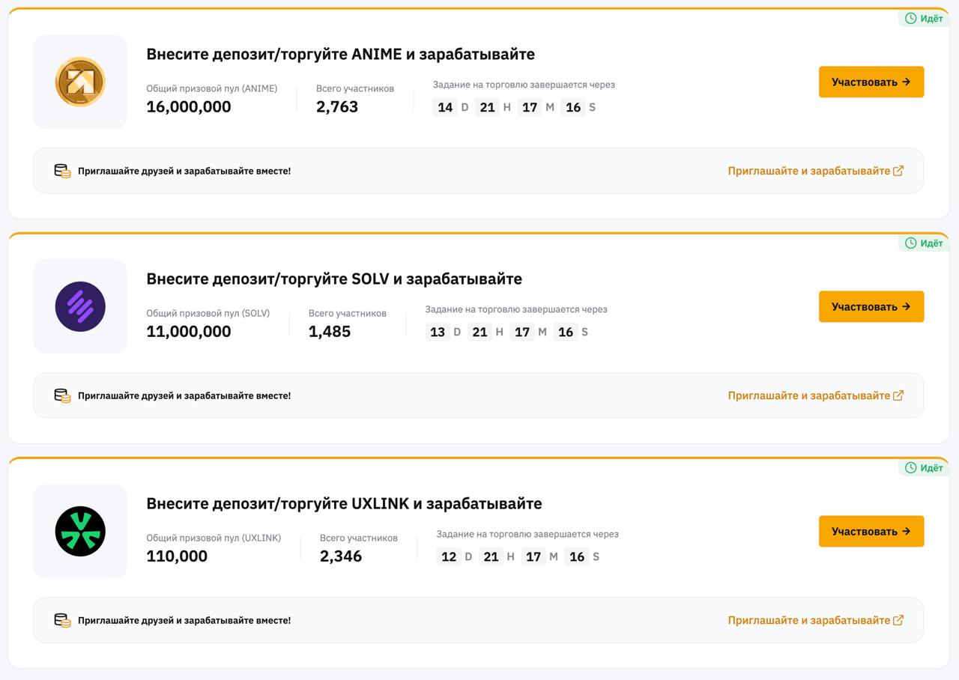Click label Общий призовой пул (SOLV)
This screenshot has height=680, width=959.
(x=208, y=313)
